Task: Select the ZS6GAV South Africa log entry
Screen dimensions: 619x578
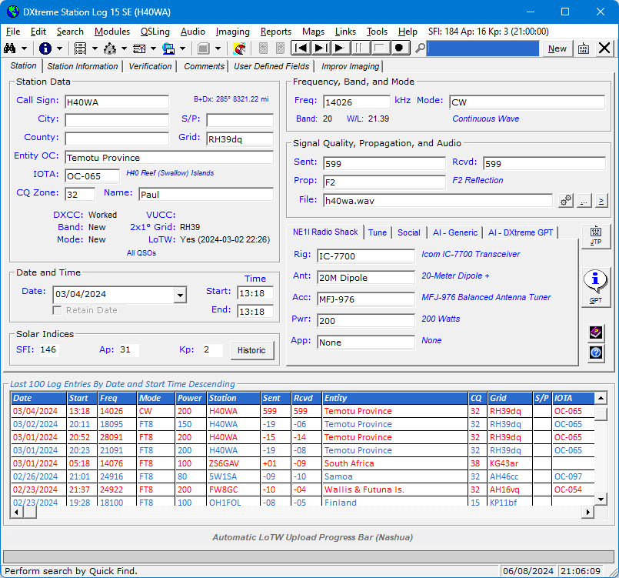Action: (302, 463)
